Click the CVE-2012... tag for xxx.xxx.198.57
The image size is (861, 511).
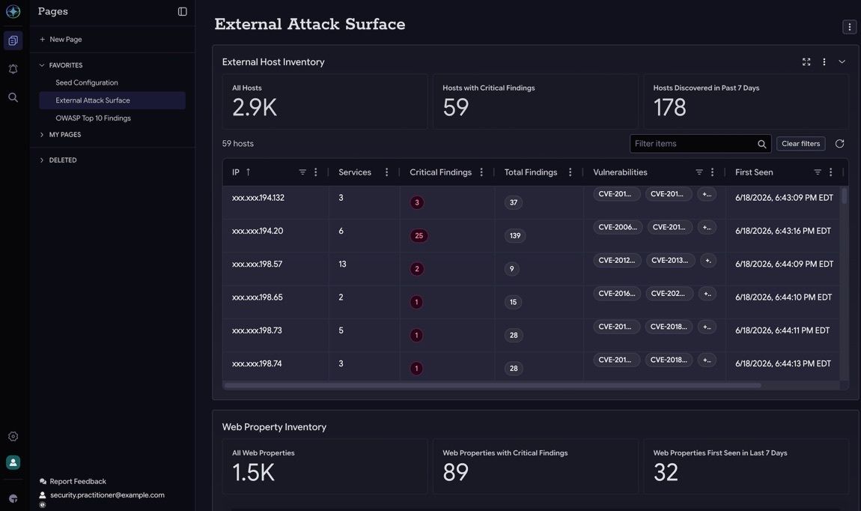(x=617, y=261)
